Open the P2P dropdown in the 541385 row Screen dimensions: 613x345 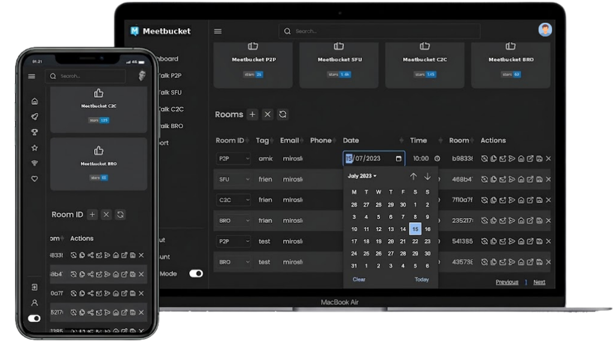coord(233,241)
